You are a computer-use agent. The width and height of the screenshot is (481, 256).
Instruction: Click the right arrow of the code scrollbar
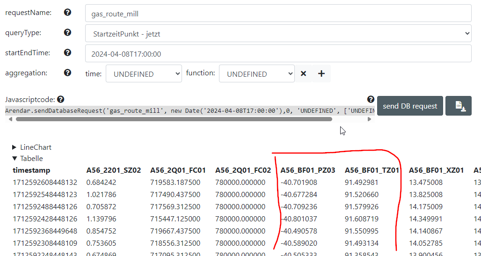(x=369, y=119)
